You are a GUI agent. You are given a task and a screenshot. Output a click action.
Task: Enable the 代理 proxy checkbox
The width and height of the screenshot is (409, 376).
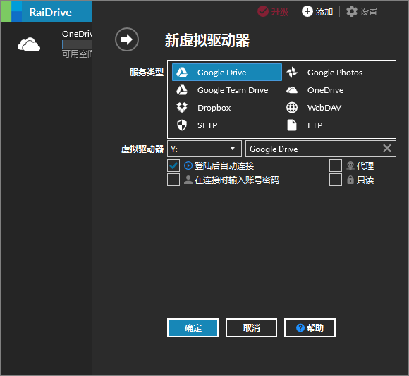pyautogui.click(x=336, y=165)
